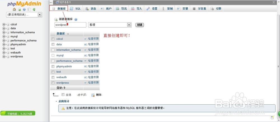Tick the checkbox for phpmyadmin database

[53, 66]
